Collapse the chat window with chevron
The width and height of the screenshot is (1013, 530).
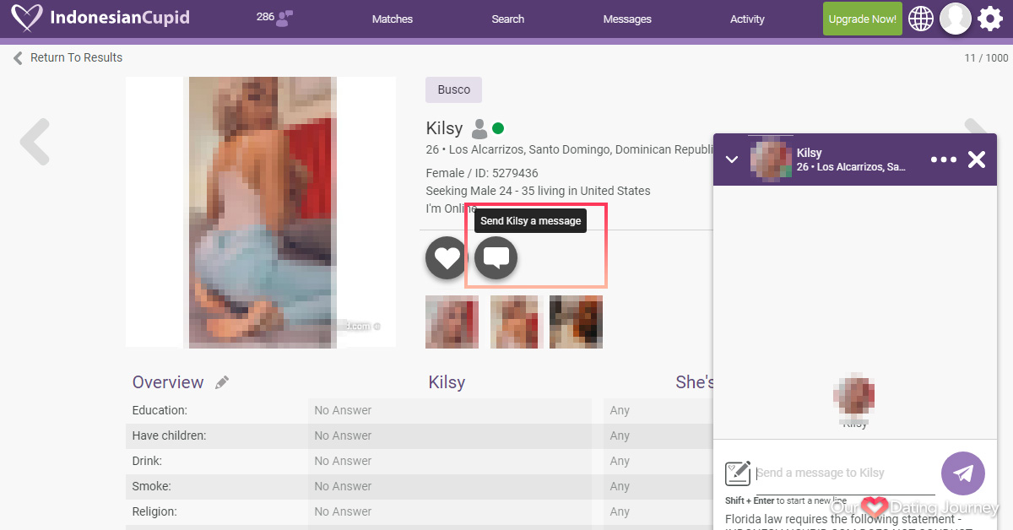pos(732,160)
